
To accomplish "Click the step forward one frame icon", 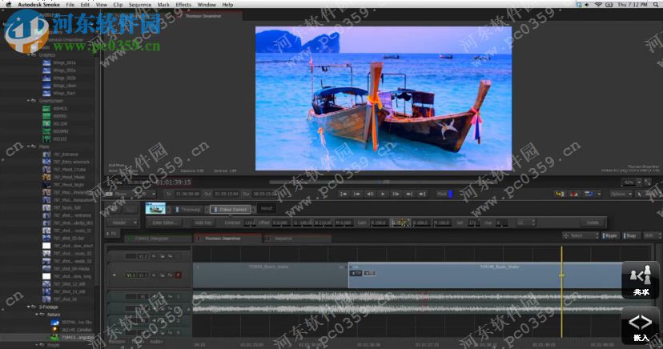I will pos(396,194).
